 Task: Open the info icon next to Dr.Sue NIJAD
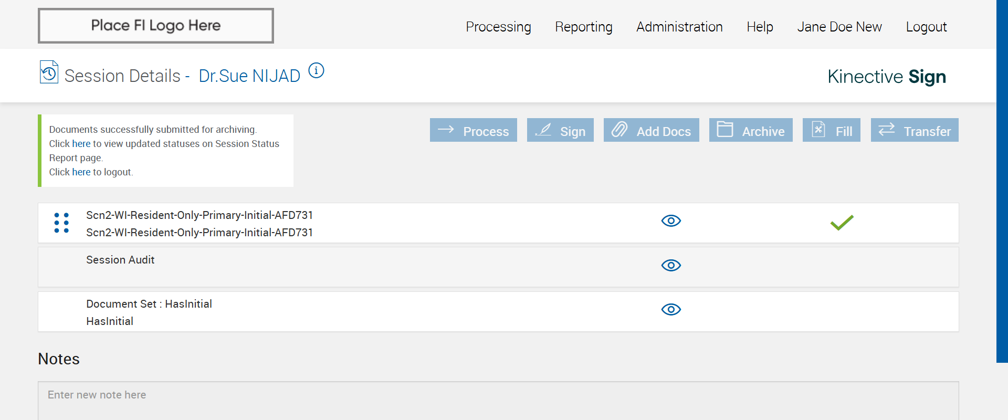coord(316,70)
